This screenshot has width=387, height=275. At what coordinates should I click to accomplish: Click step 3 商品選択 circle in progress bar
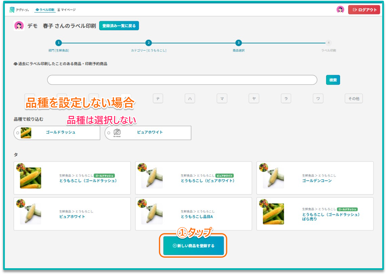[239, 43]
